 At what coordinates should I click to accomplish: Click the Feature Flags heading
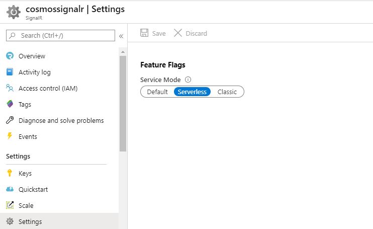pos(163,65)
